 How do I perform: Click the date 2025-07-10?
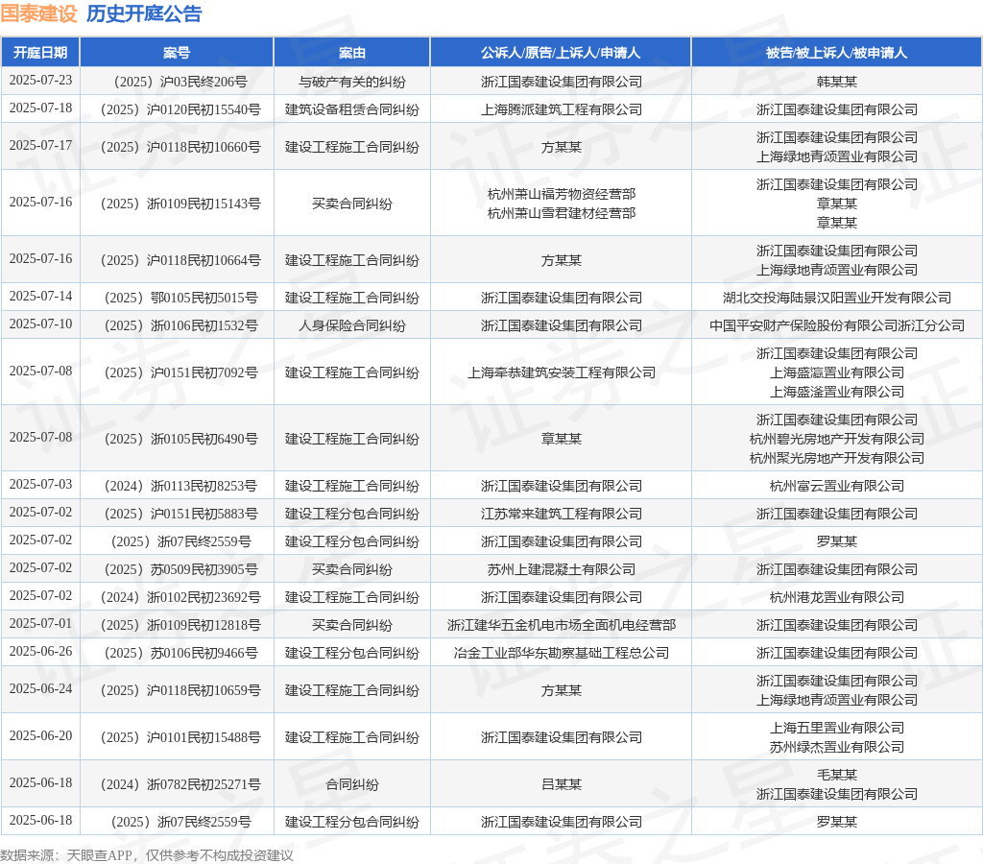point(40,324)
